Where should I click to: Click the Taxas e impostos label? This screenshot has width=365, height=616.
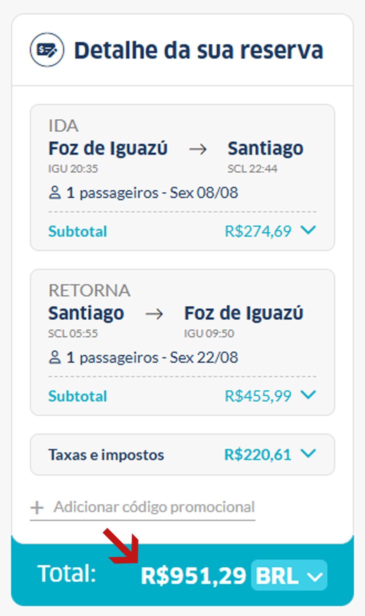[106, 455]
